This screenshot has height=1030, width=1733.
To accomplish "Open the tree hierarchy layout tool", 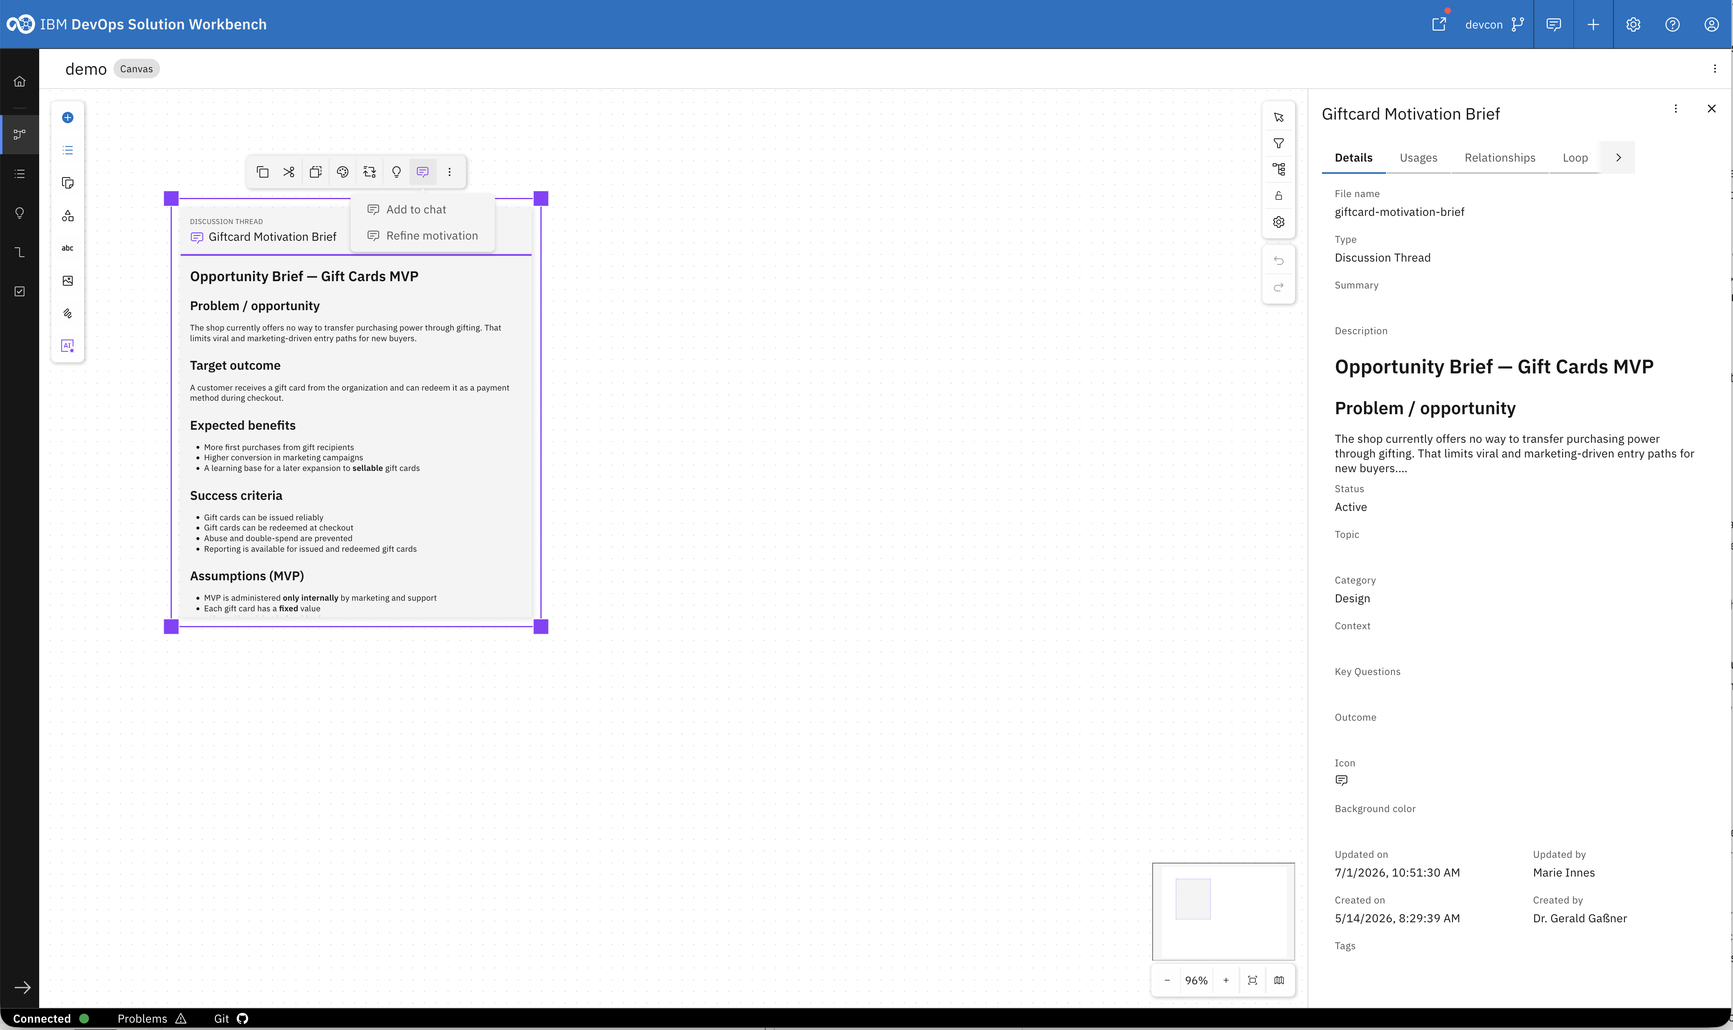I will pyautogui.click(x=1278, y=169).
